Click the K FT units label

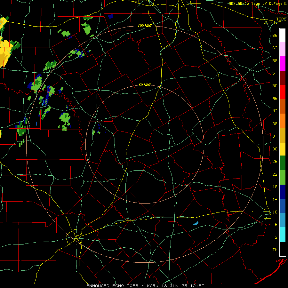coord(271,22)
